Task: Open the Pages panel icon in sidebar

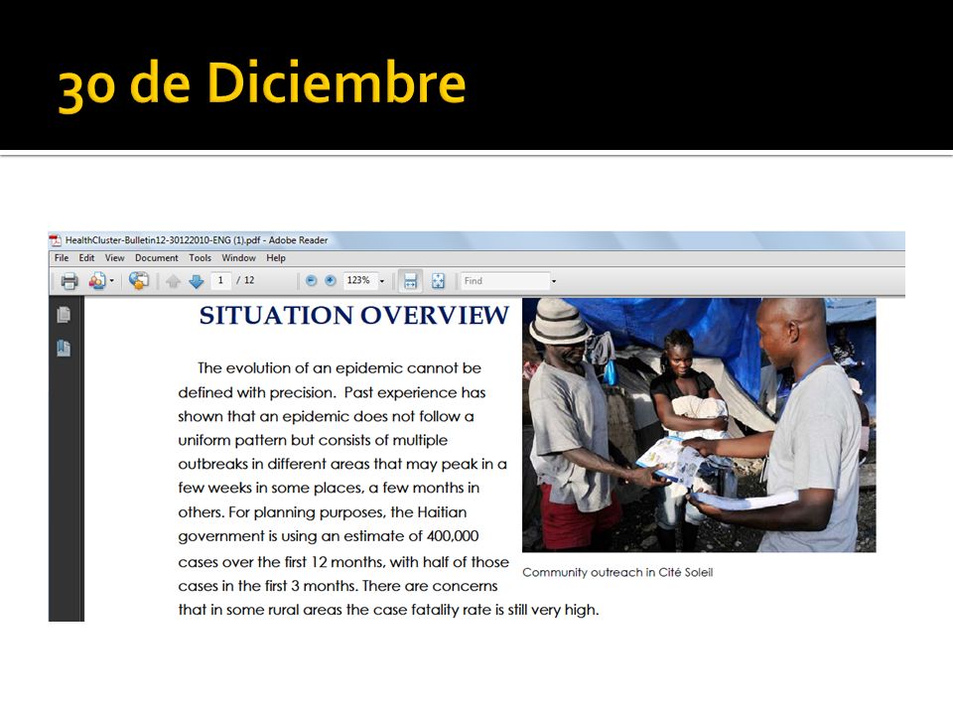Action: [64, 315]
